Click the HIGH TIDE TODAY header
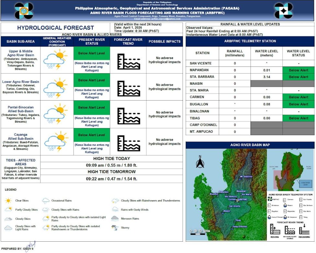This screenshot has height=253, width=316. (x=111, y=159)
